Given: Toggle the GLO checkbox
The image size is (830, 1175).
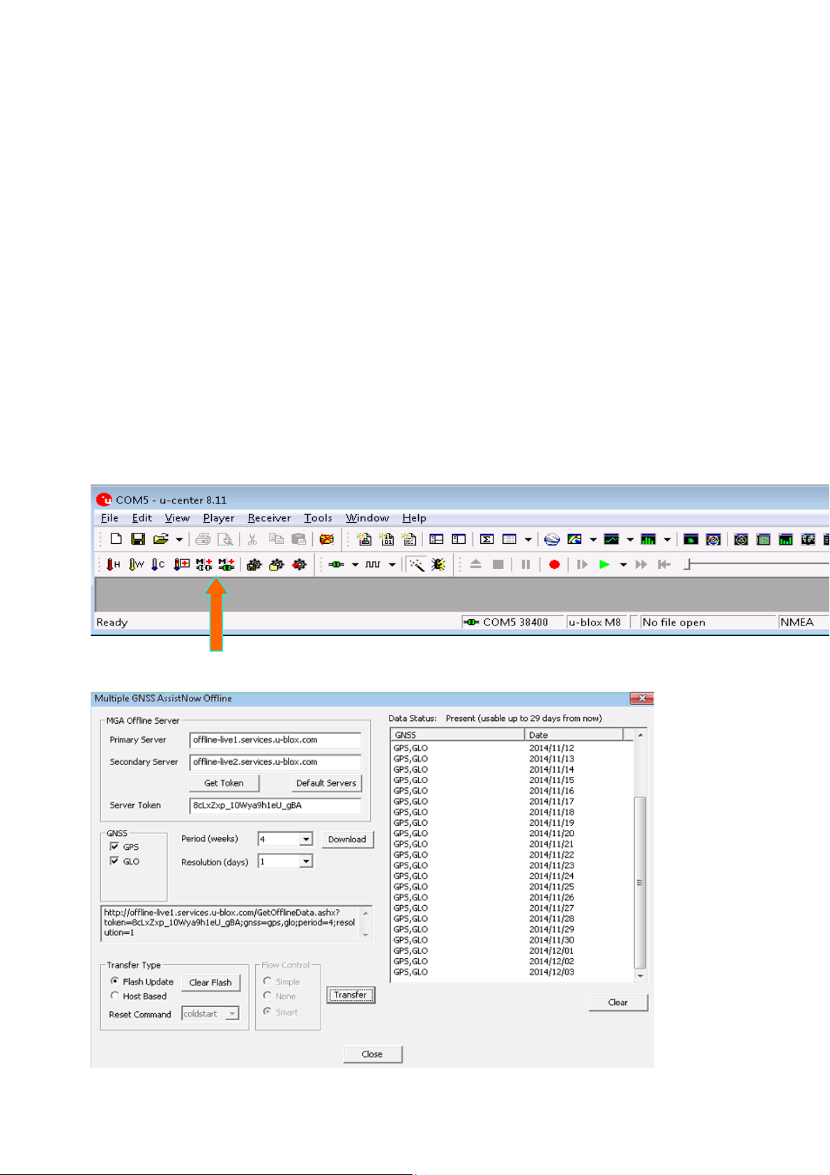Looking at the screenshot, I should coord(114,861).
